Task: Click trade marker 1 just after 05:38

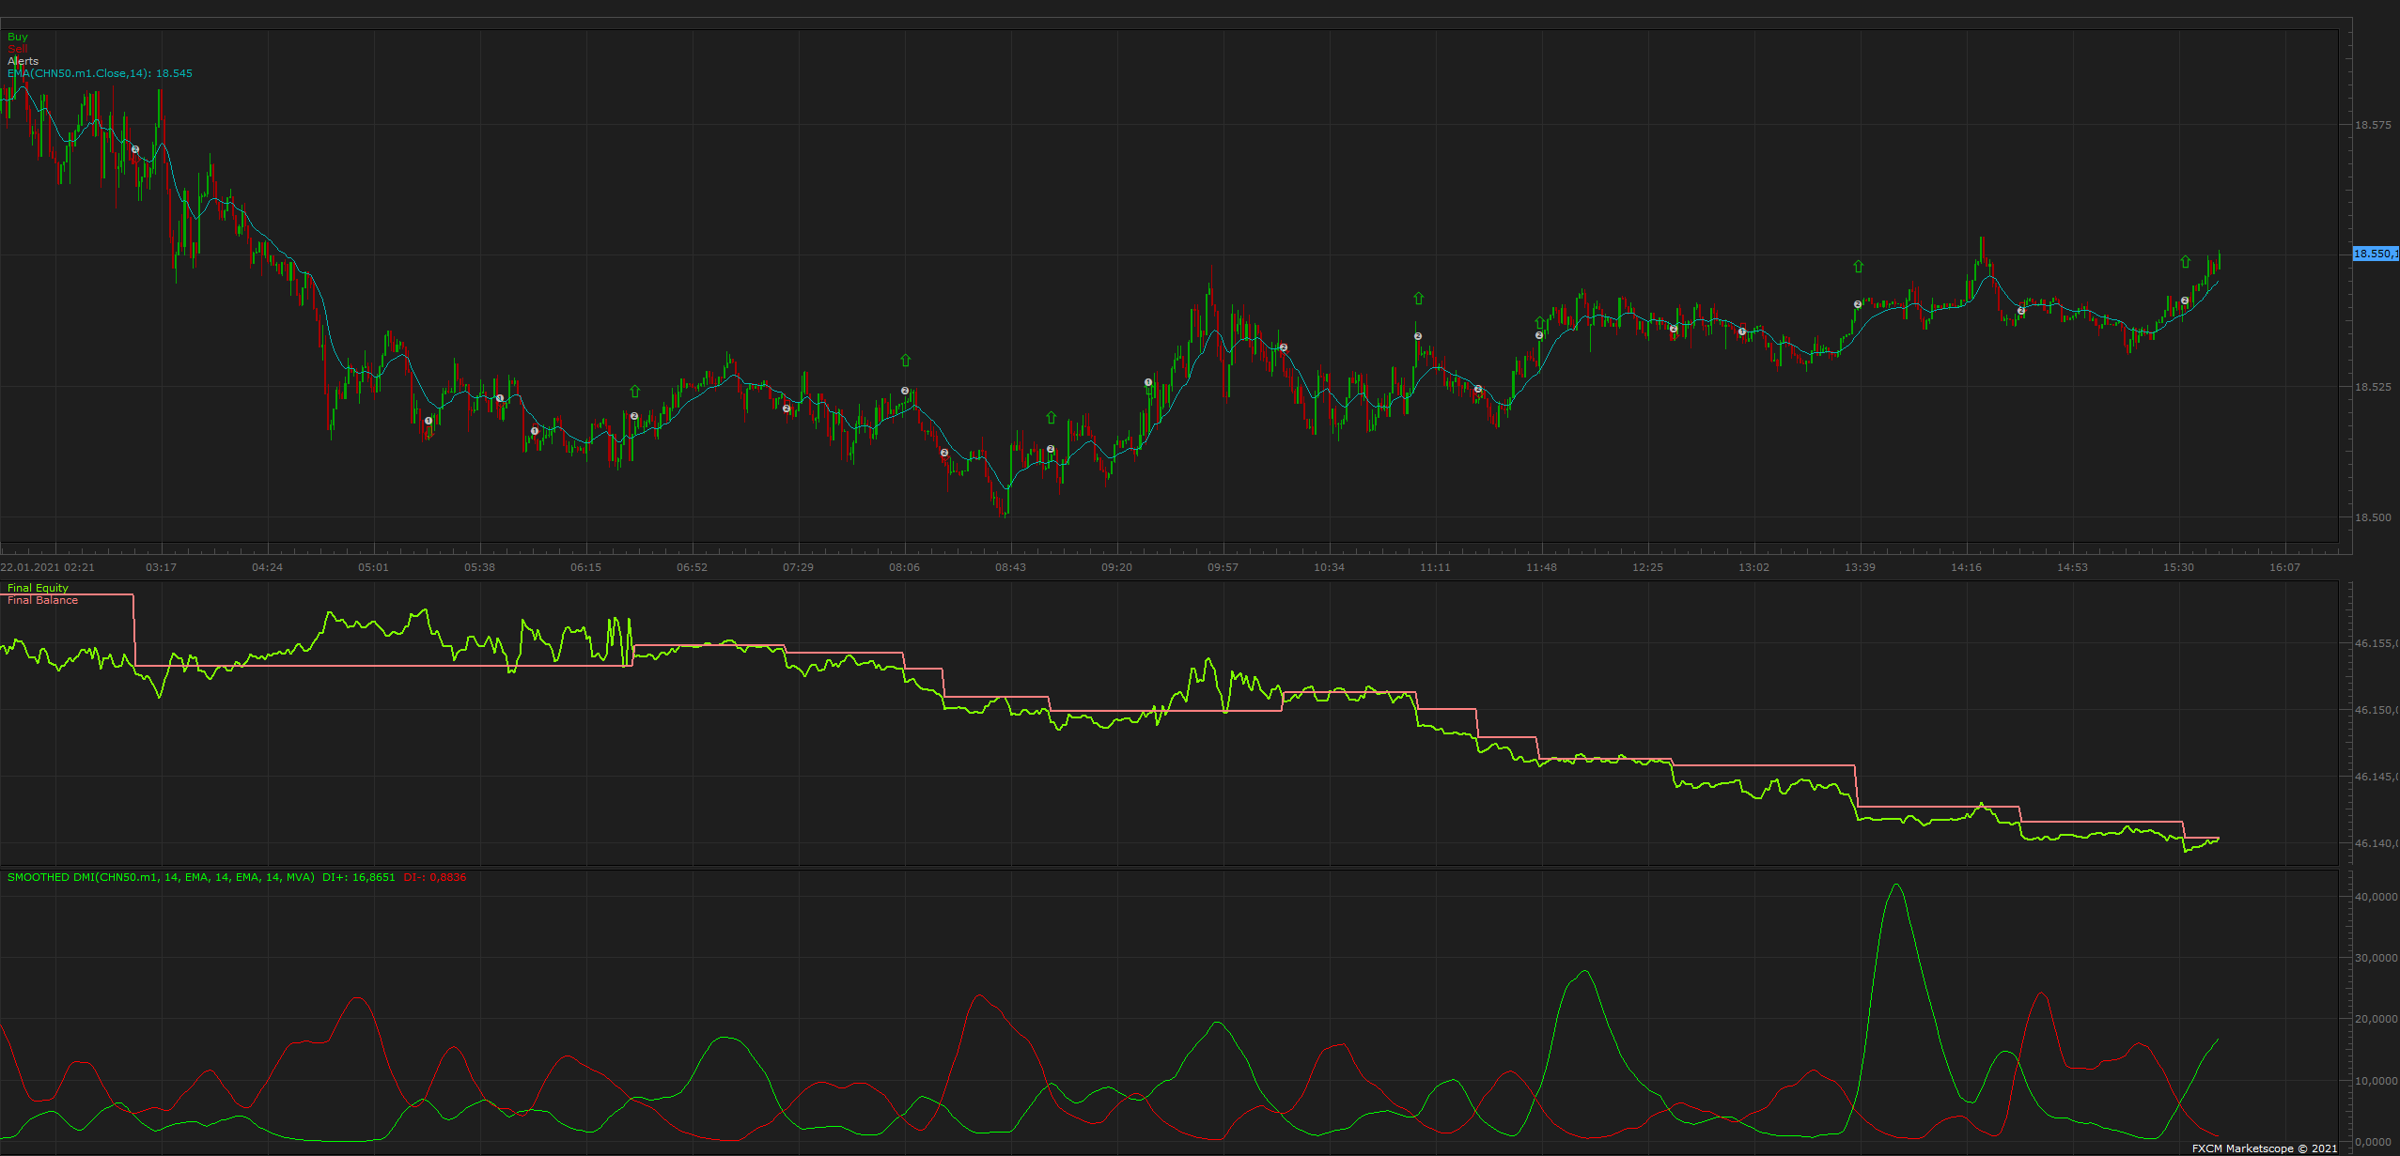Action: click(500, 398)
